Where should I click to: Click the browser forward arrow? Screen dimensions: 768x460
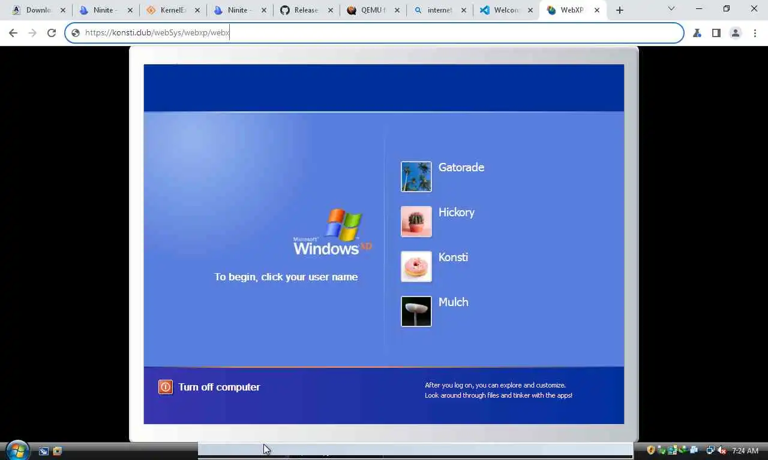point(32,33)
